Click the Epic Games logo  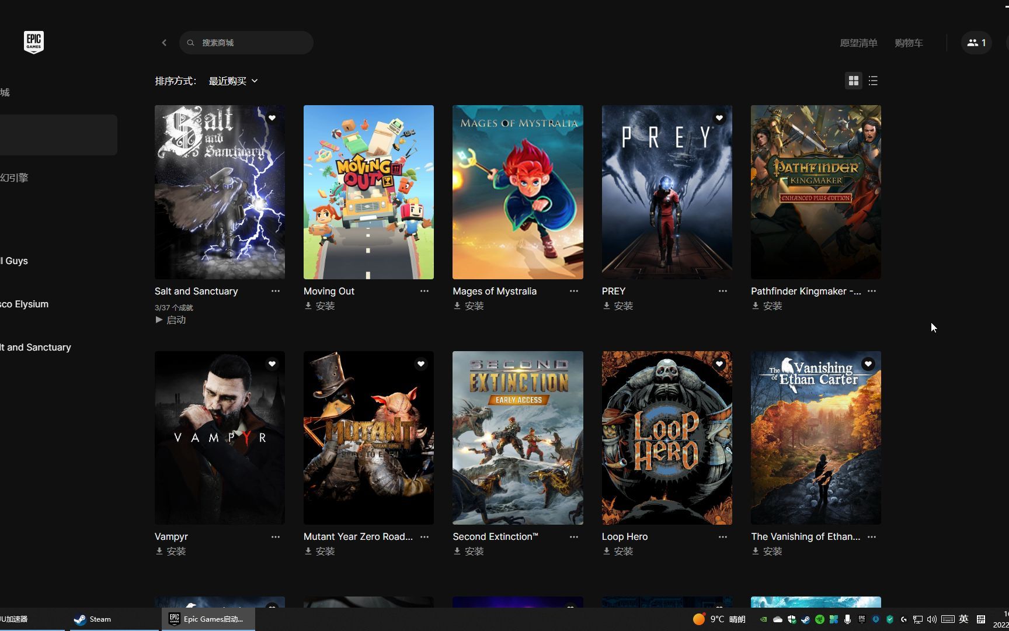pyautogui.click(x=34, y=42)
